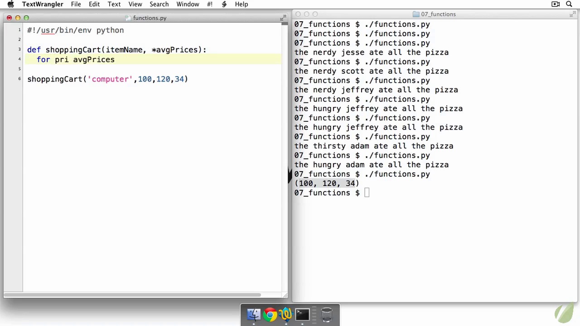Open the Window menu

click(x=188, y=4)
